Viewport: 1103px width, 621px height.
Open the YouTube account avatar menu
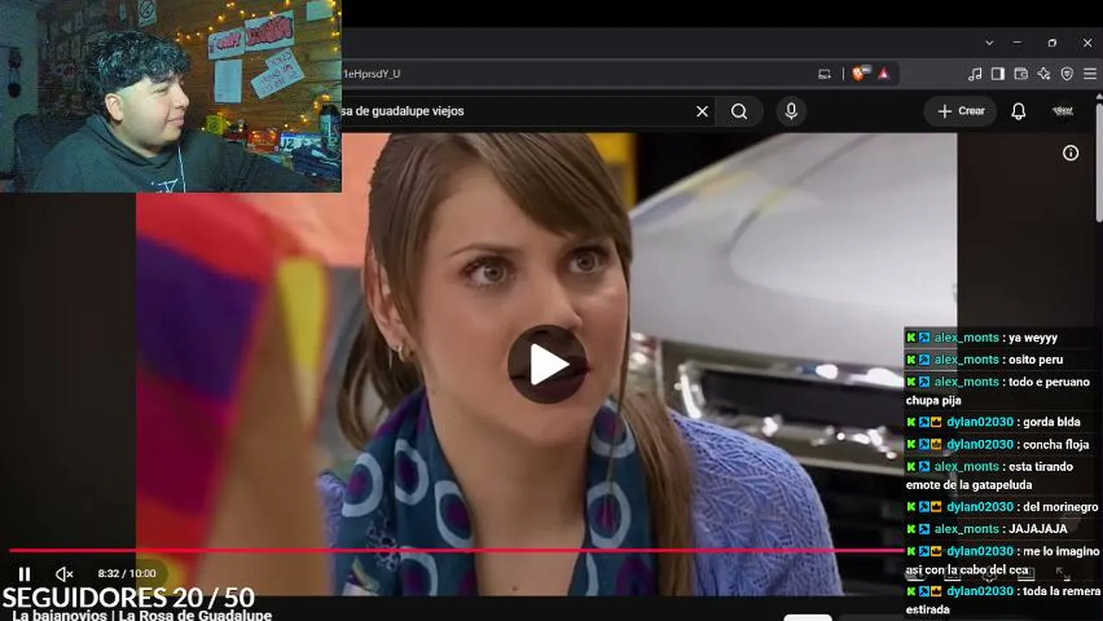pyautogui.click(x=1062, y=111)
